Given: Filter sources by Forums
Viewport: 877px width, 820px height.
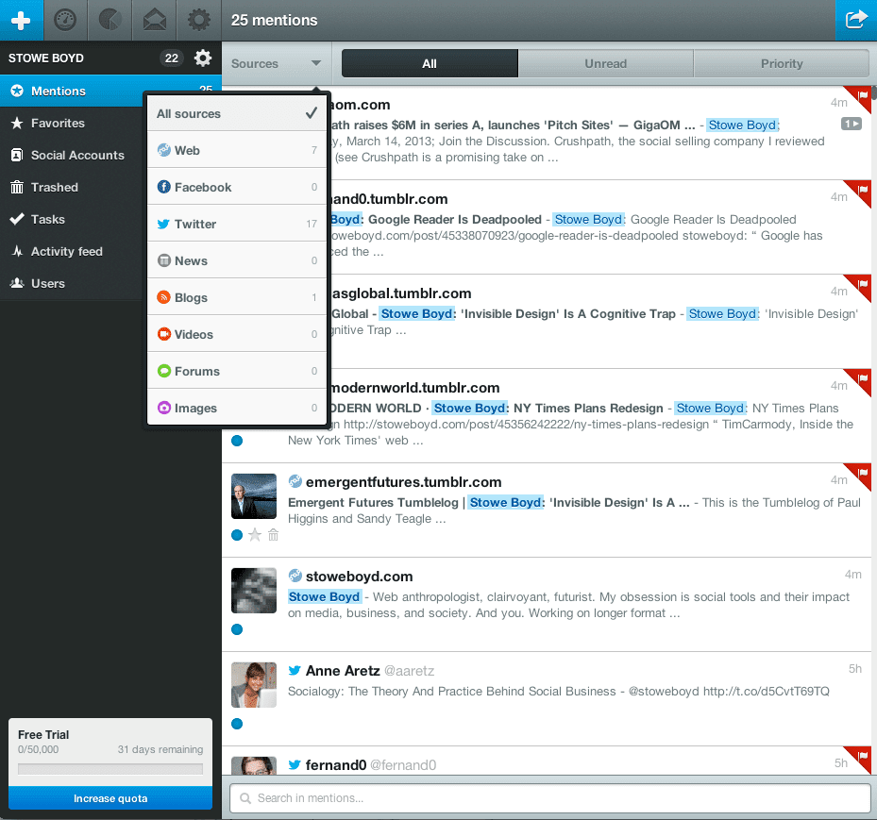Looking at the screenshot, I should coord(237,371).
